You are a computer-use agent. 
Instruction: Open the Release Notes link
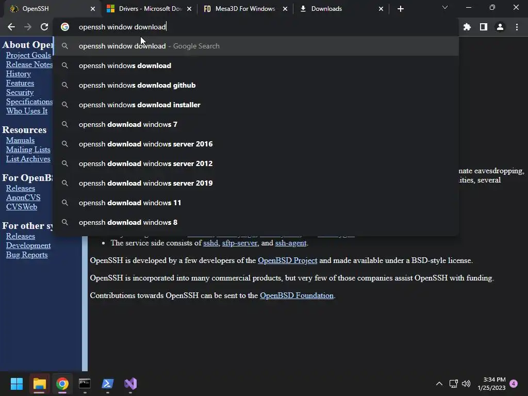(29, 64)
